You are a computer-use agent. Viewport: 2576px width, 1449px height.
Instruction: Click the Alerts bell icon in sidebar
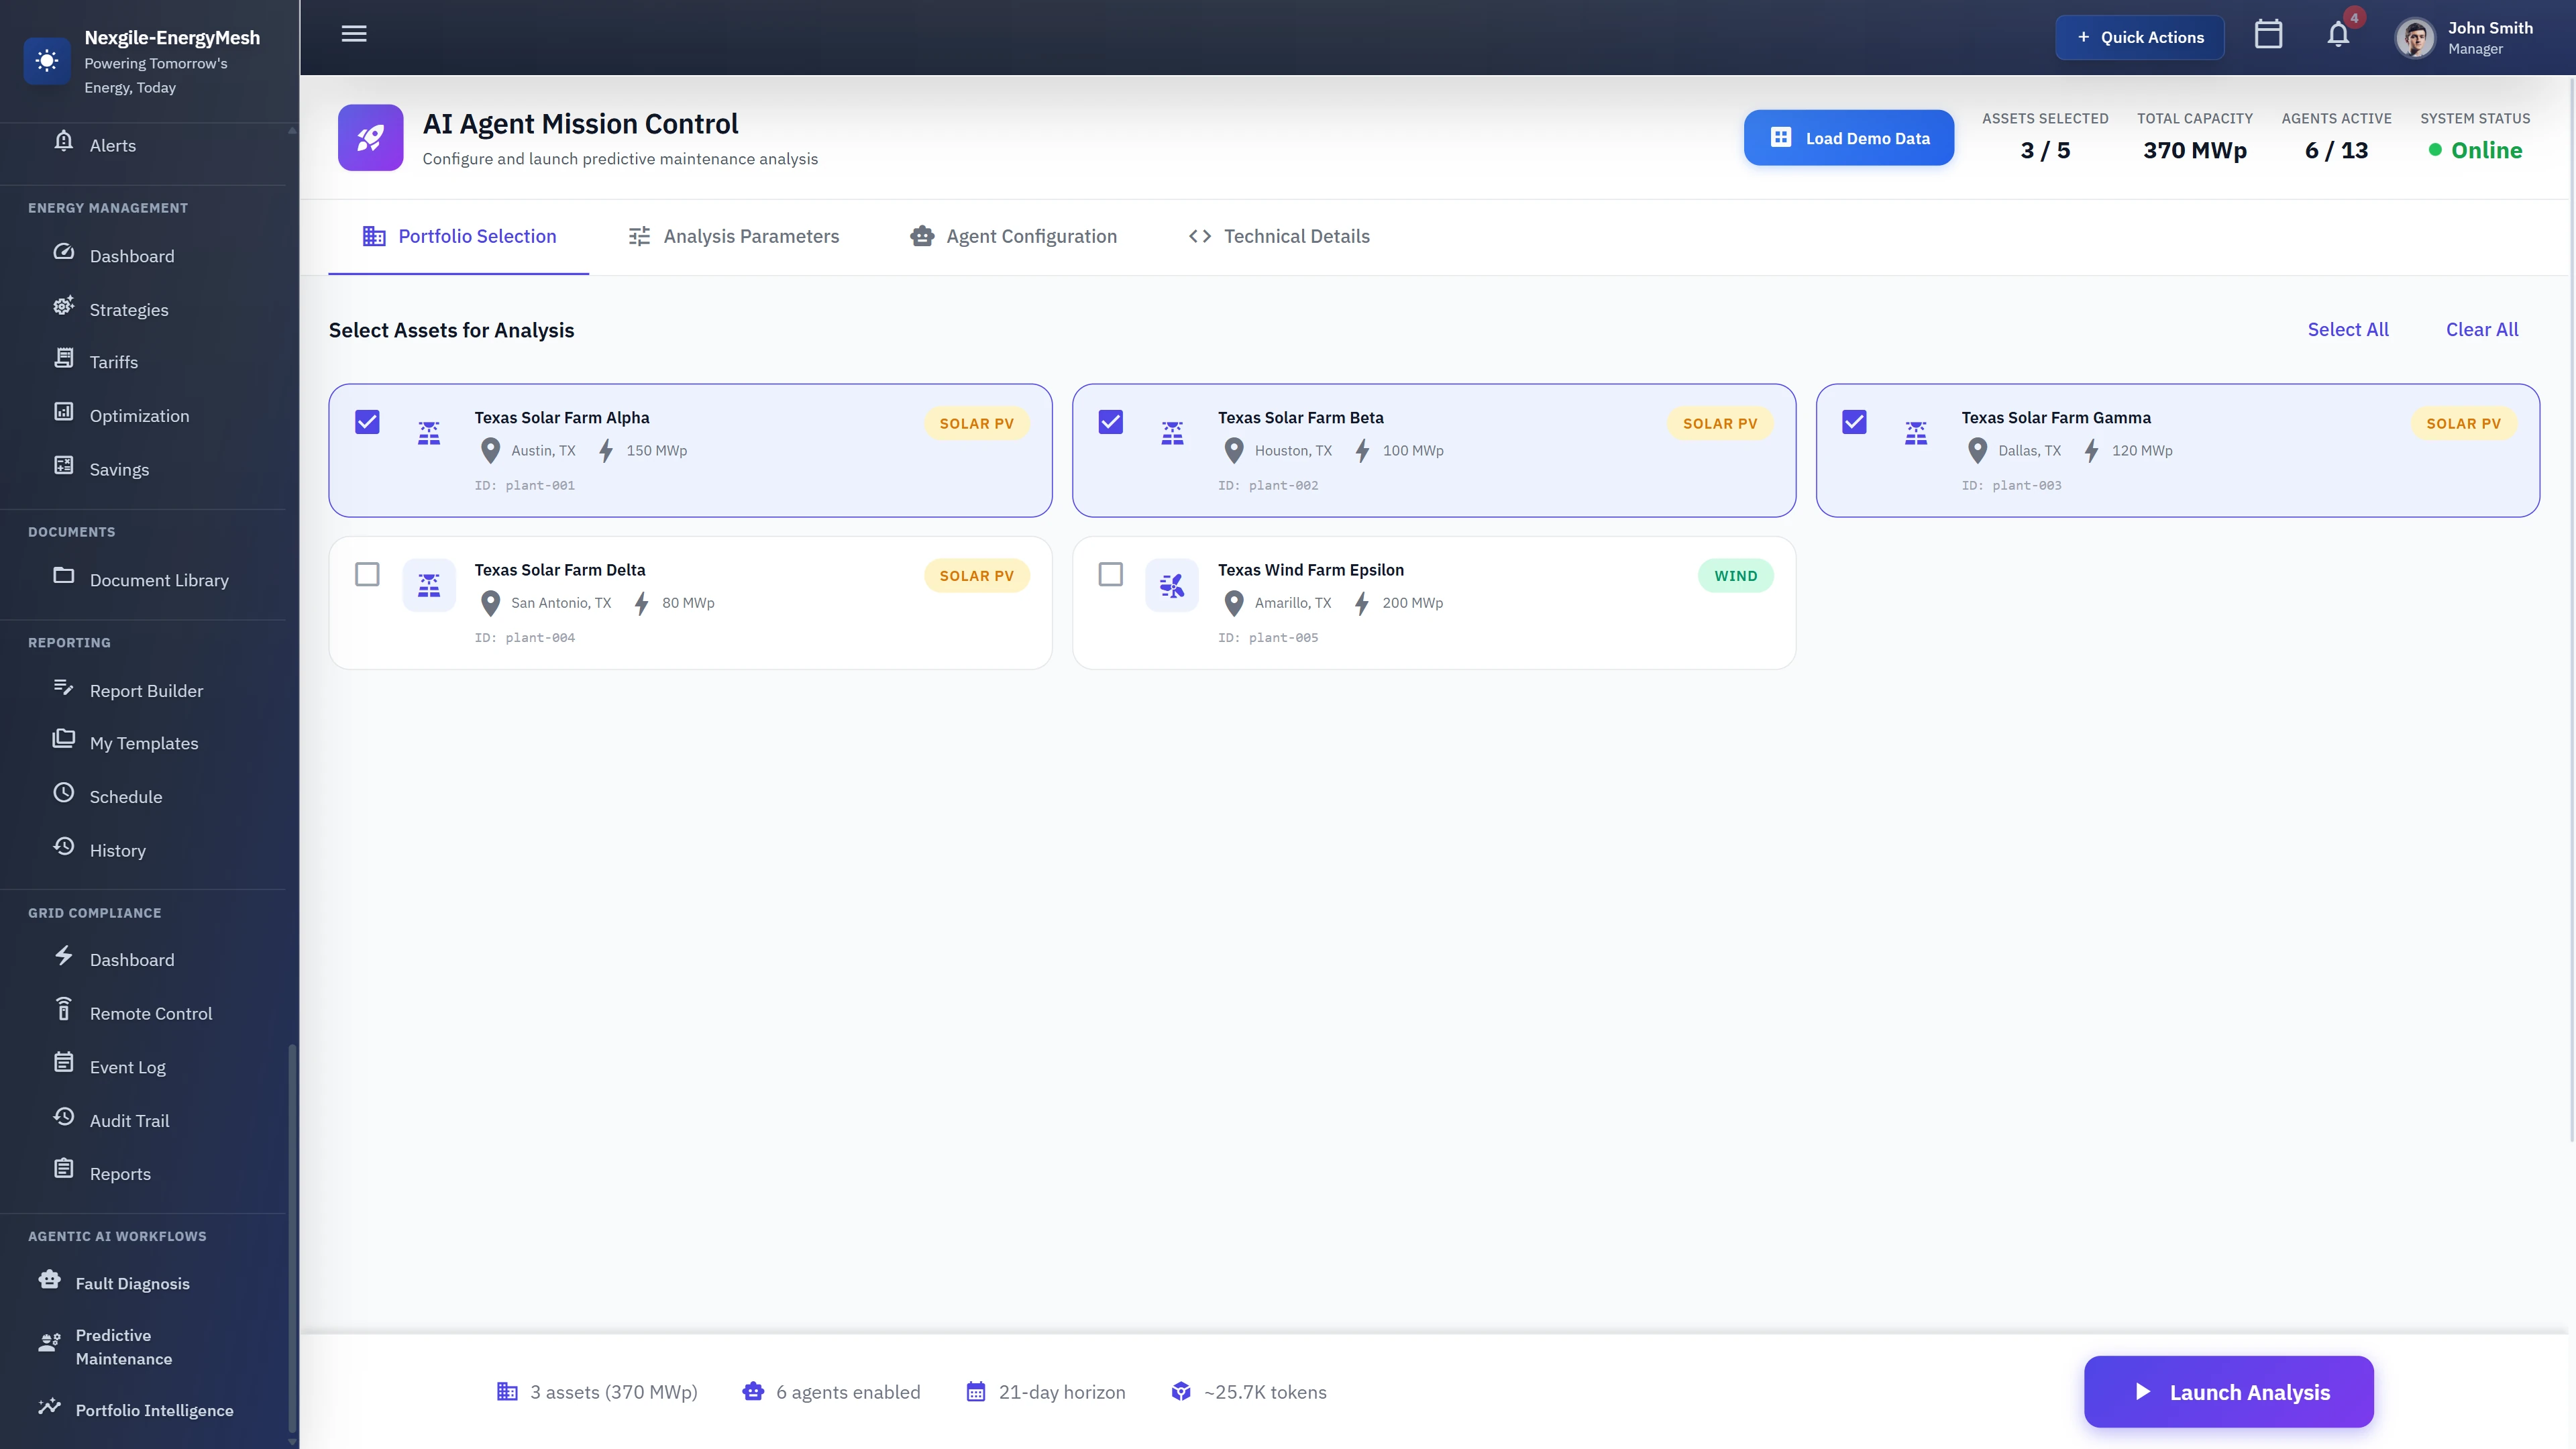click(x=64, y=142)
